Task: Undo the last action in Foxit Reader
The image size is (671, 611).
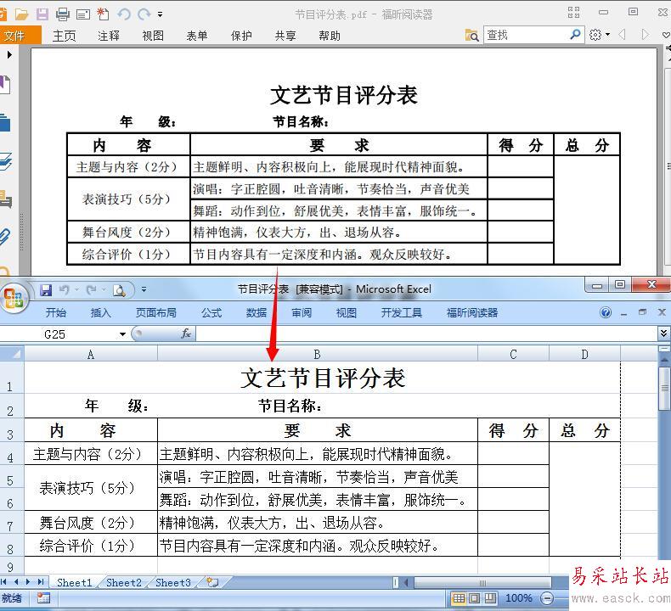Action: click(124, 14)
